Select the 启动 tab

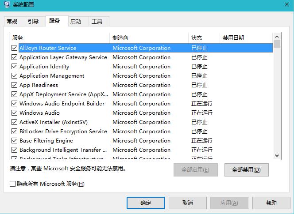click(x=76, y=22)
